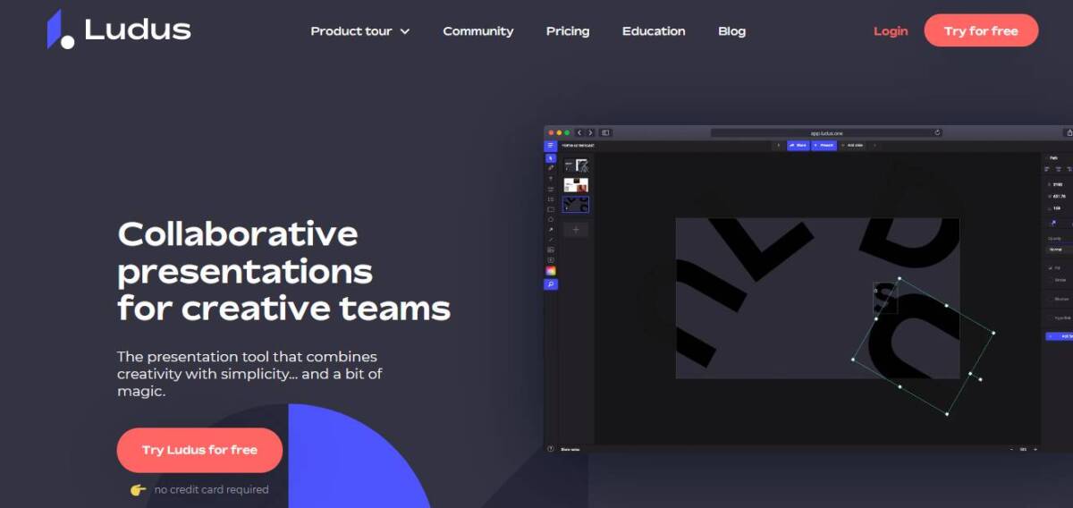The width and height of the screenshot is (1073, 508).
Task: Open the Education menu item
Action: 654,31
